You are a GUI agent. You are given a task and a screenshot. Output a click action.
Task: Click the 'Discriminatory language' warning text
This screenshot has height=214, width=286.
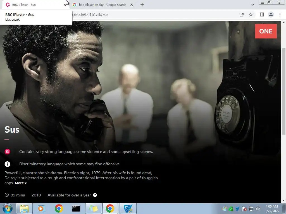(x=70, y=164)
